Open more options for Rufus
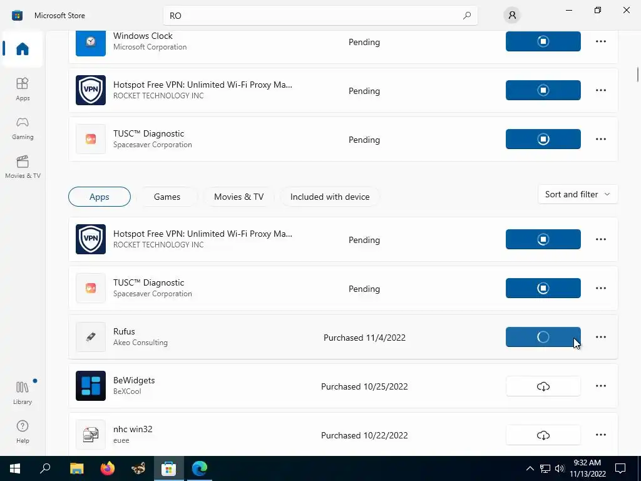This screenshot has height=481, width=641. [600, 337]
